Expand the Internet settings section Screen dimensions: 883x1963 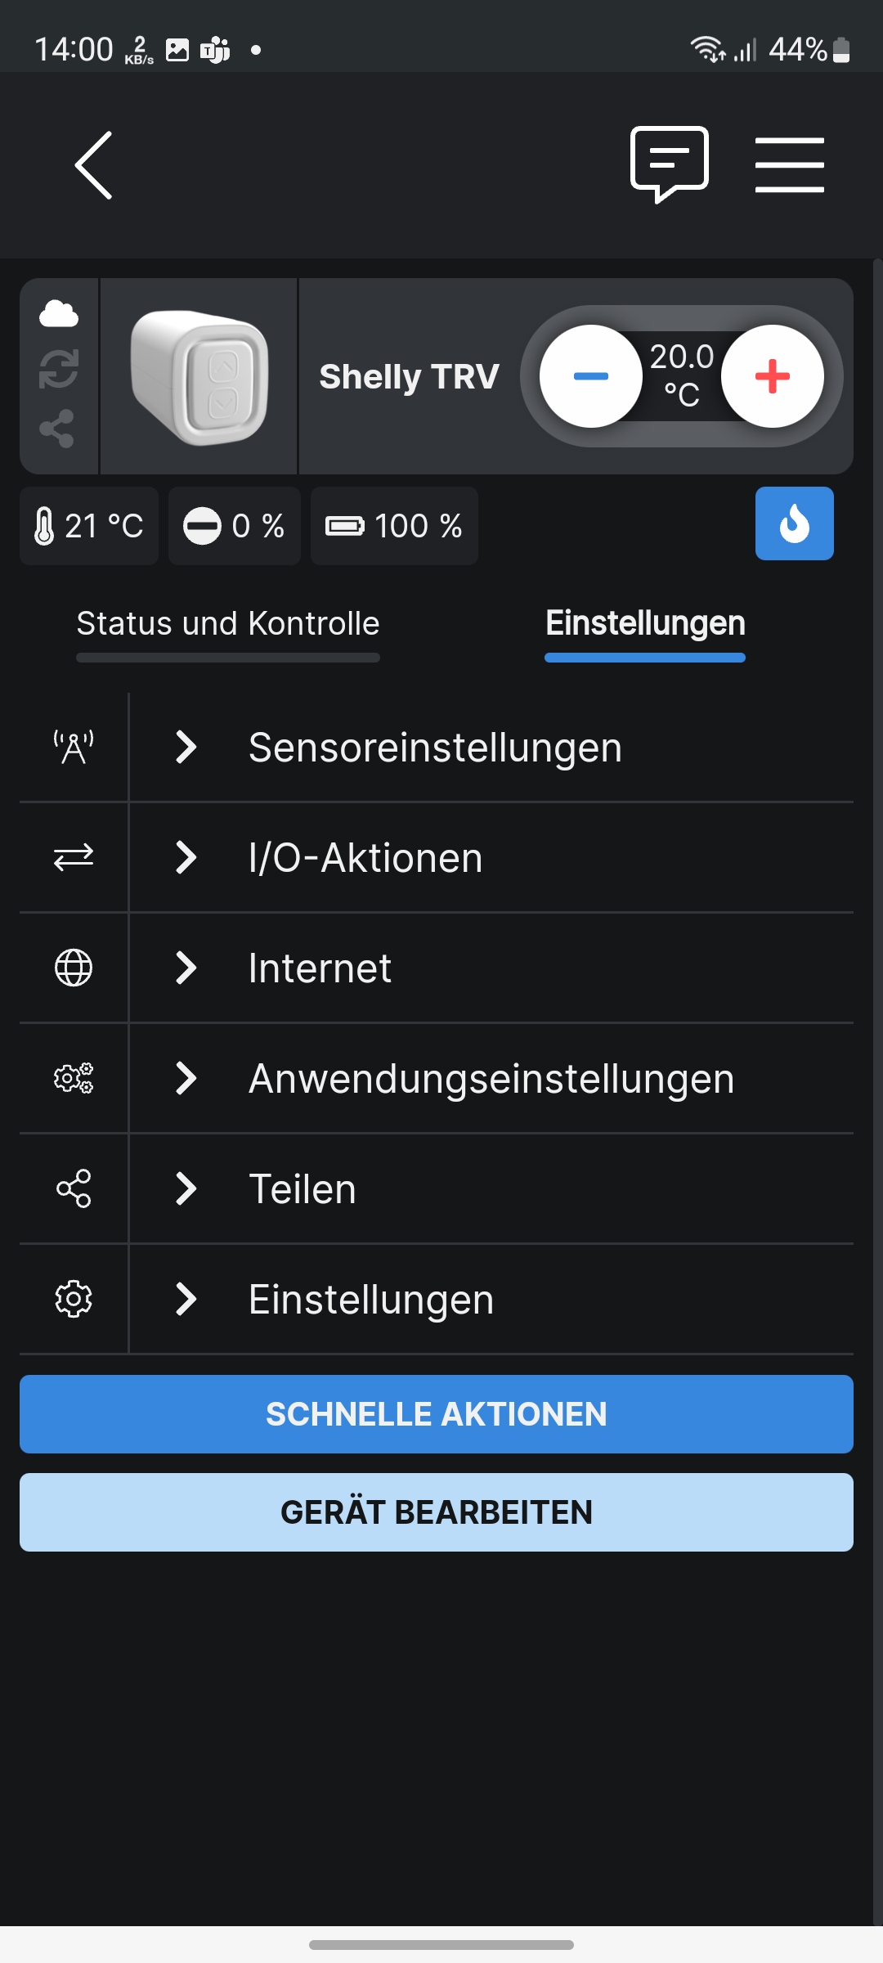point(320,968)
